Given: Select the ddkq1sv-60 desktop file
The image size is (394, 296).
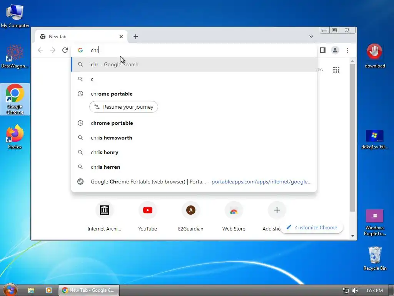Looking at the screenshot, I should [374, 139].
